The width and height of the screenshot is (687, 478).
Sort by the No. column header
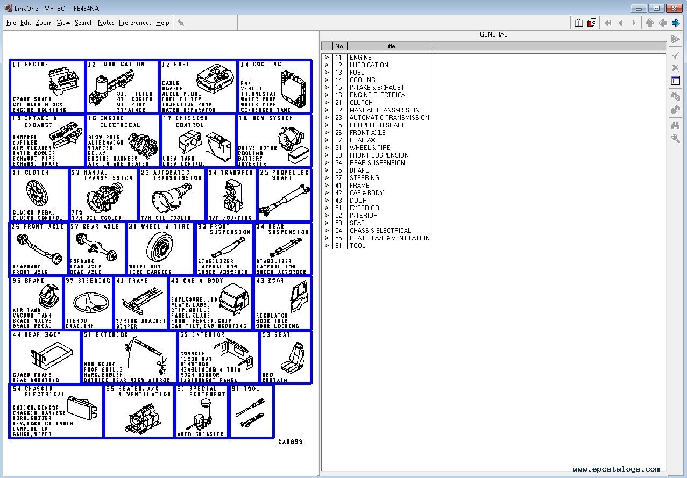[339, 46]
